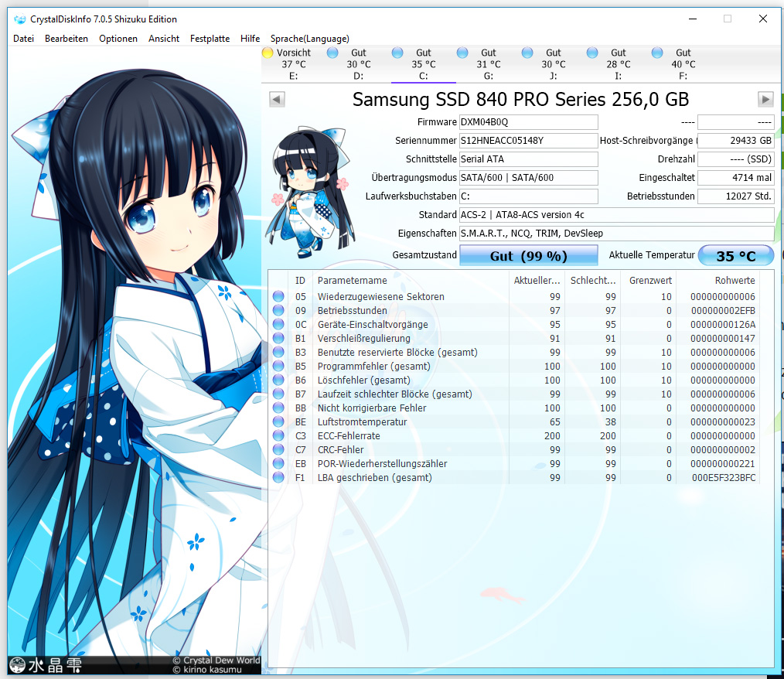
Task: Click status orb for Verschleißregulierung
Action: [x=278, y=339]
